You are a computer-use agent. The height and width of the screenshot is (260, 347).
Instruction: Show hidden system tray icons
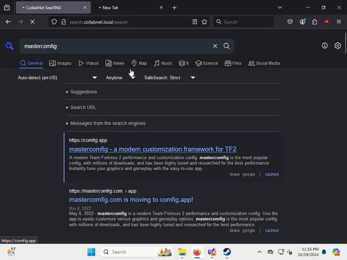[x=260, y=252]
